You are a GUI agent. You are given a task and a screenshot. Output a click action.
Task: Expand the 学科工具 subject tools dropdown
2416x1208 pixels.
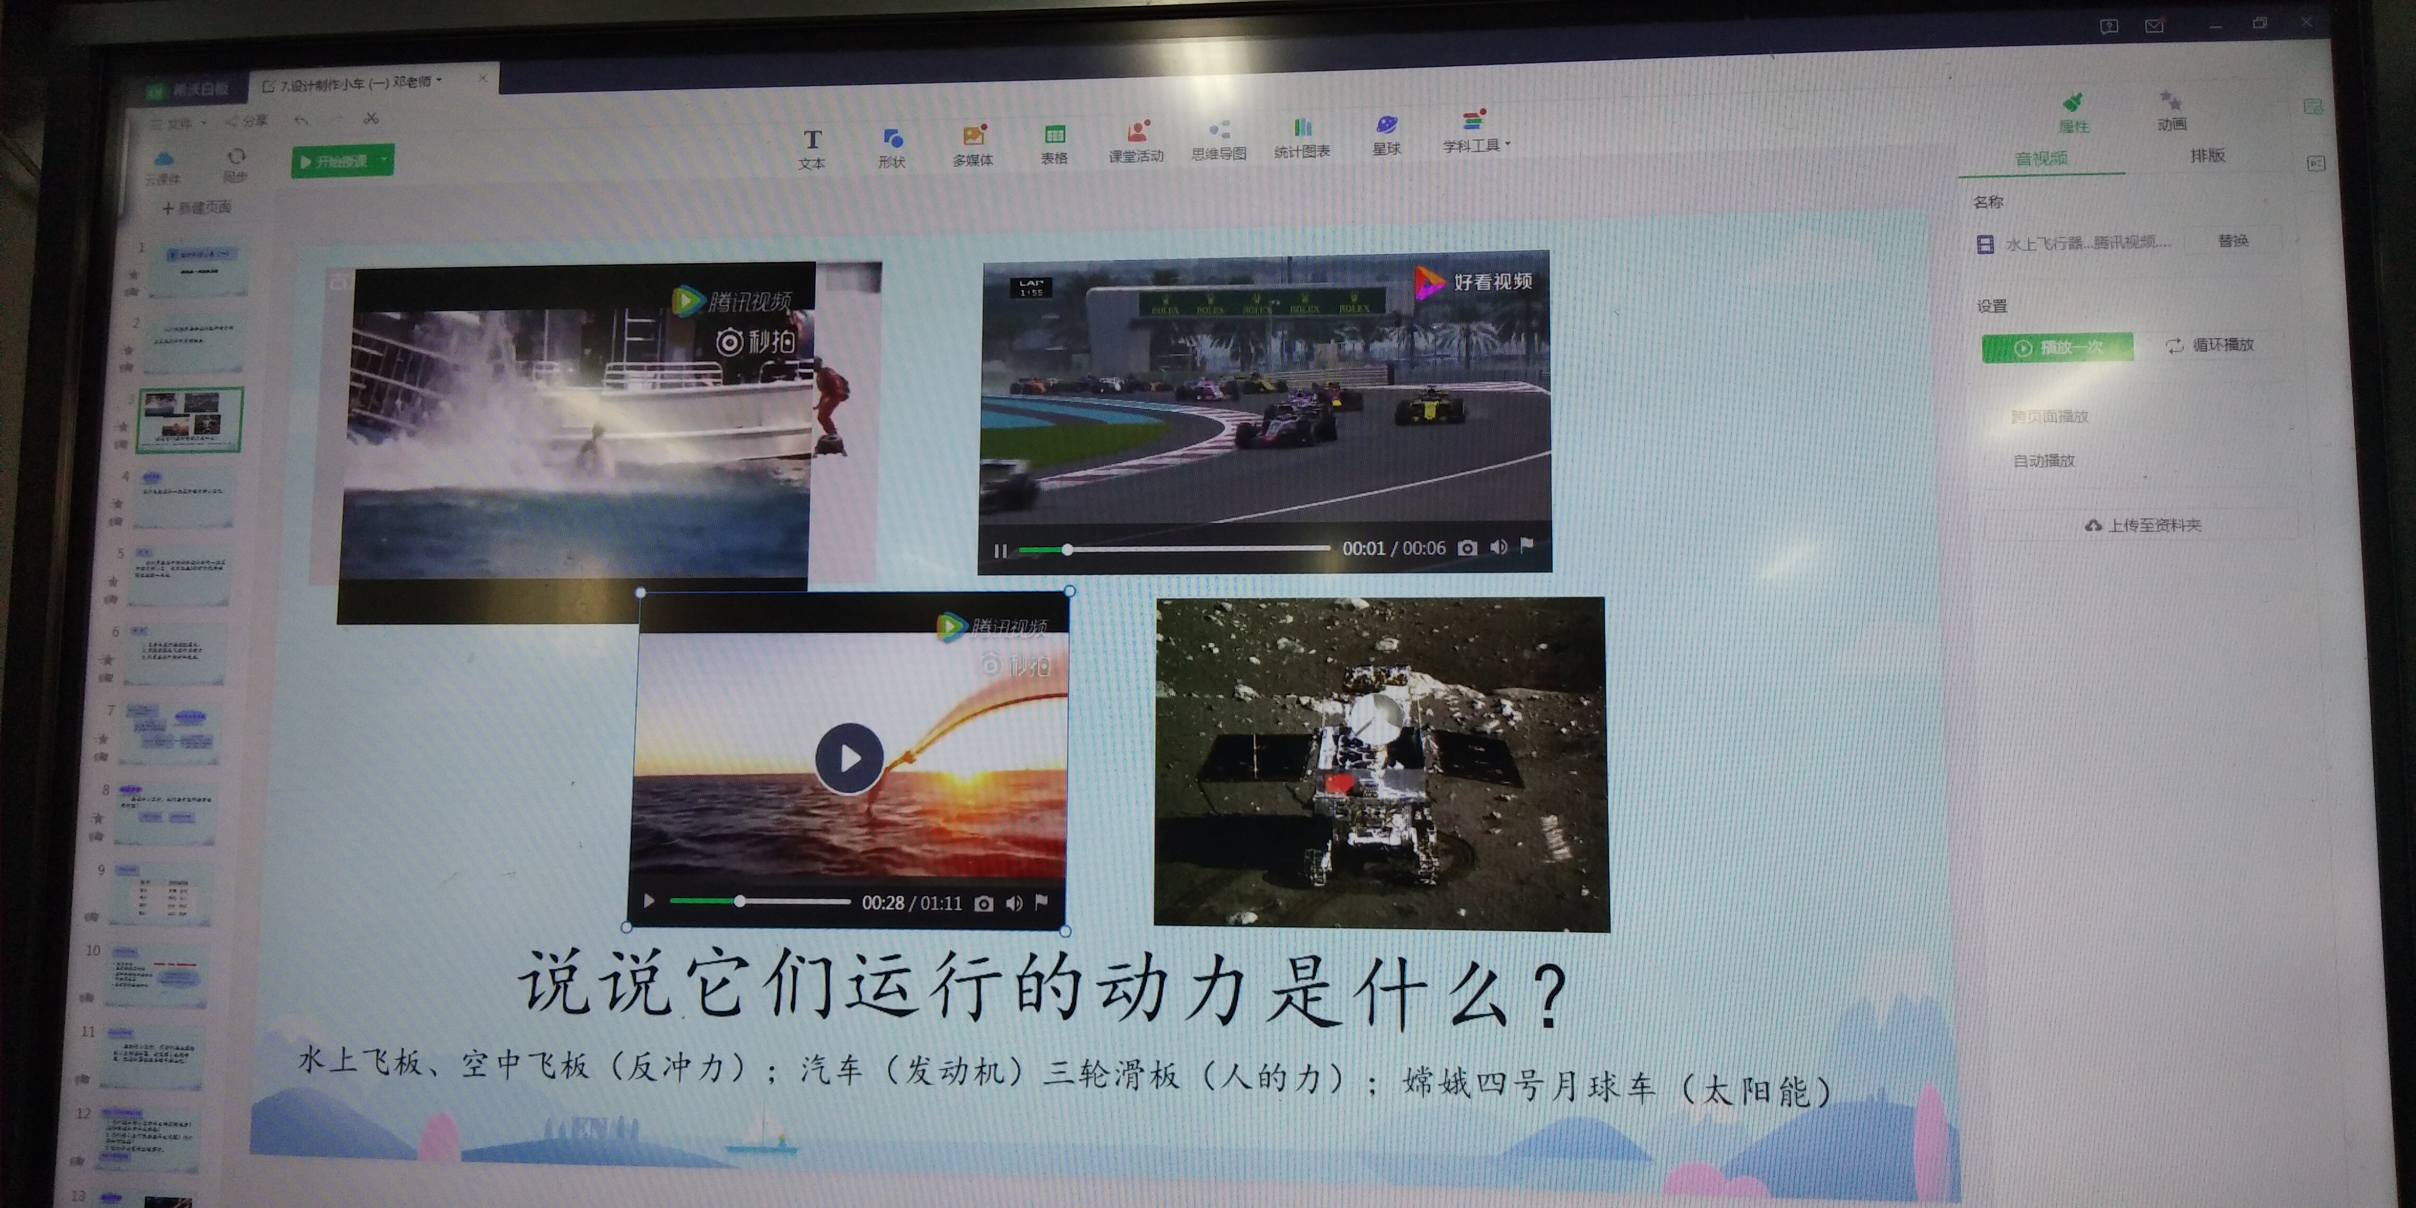coord(1507,144)
